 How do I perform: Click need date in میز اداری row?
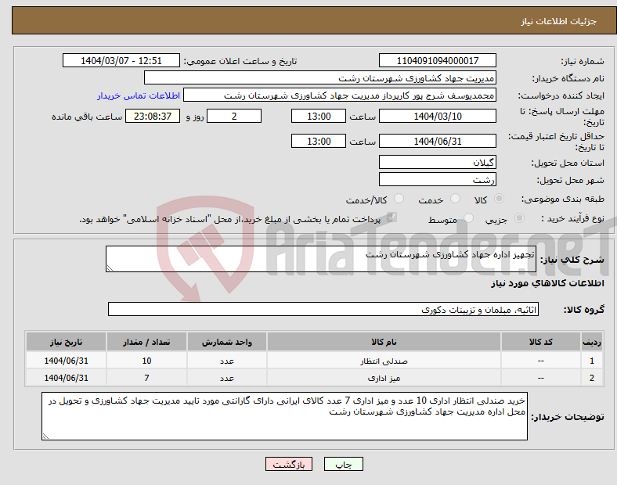[x=66, y=378]
